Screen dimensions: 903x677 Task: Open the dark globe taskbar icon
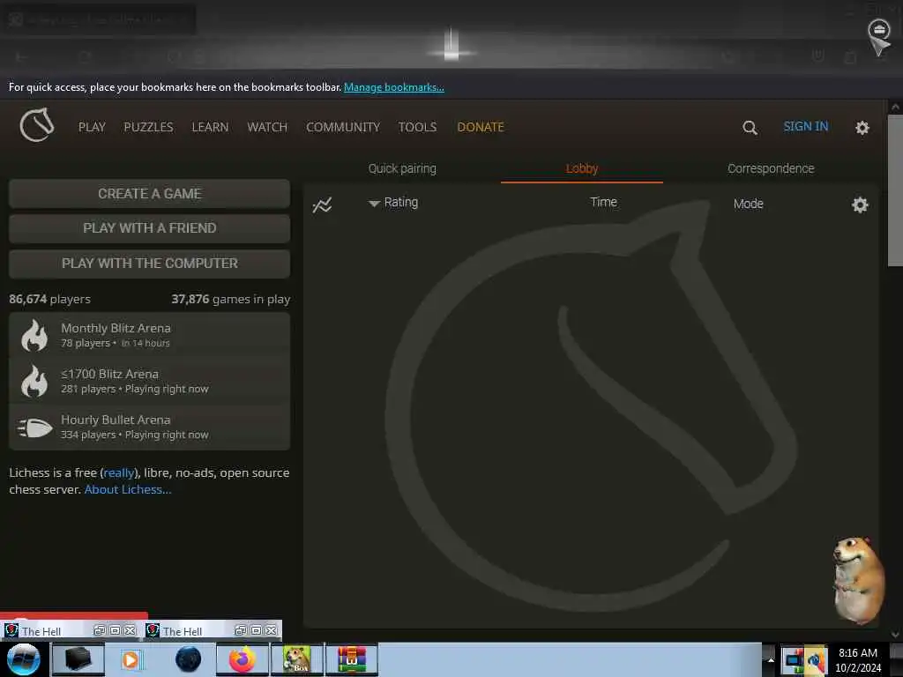188,659
